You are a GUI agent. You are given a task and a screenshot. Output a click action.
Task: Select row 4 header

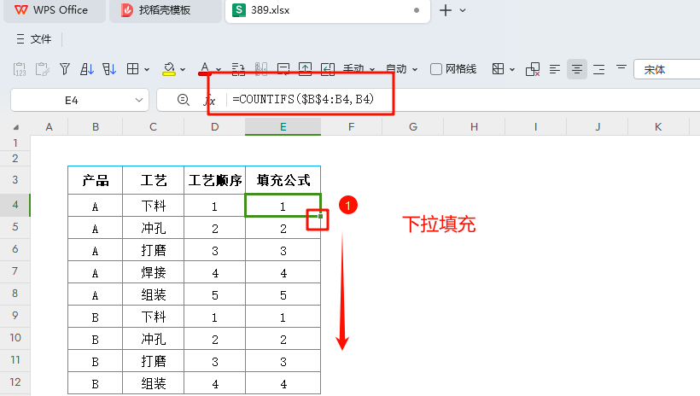pos(15,205)
